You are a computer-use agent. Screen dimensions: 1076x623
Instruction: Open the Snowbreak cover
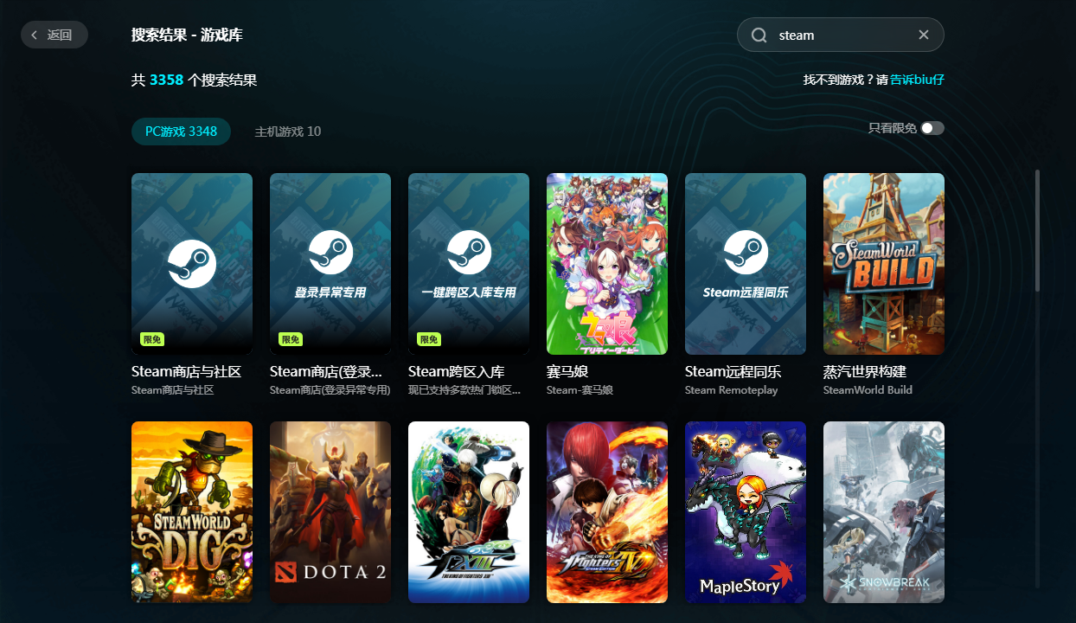point(884,512)
